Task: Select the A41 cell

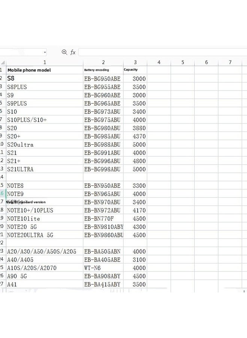Action: click(x=45, y=284)
